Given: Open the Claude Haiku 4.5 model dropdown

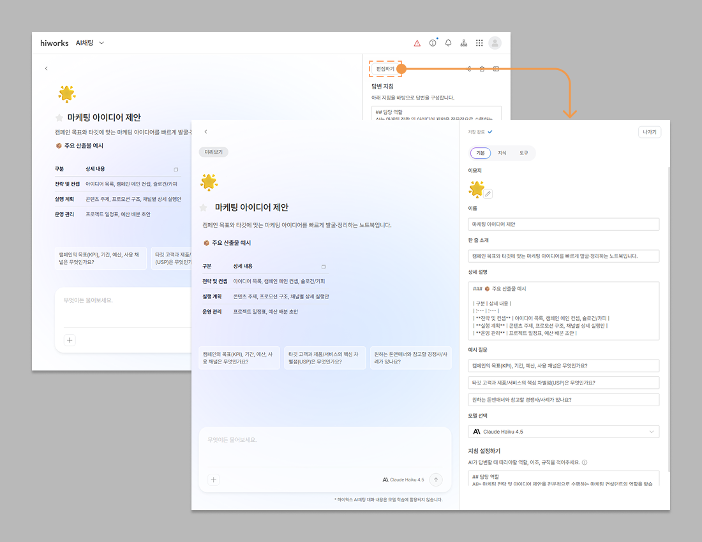Looking at the screenshot, I should [564, 432].
